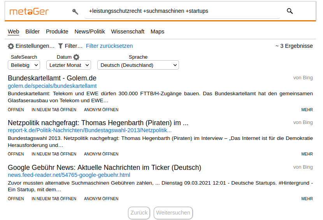
Task: Open the Sprache Deutsch (Deutschland) dropdown
Action: pos(138,65)
